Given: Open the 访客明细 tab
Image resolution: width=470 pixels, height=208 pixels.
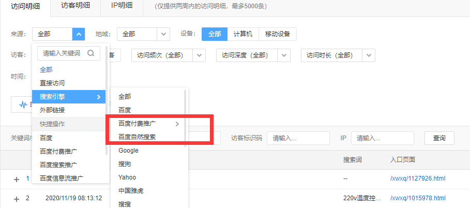Looking at the screenshot, I should (75, 6).
